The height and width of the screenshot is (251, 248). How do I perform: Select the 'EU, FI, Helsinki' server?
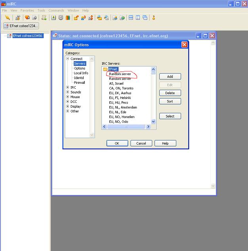(x=120, y=98)
